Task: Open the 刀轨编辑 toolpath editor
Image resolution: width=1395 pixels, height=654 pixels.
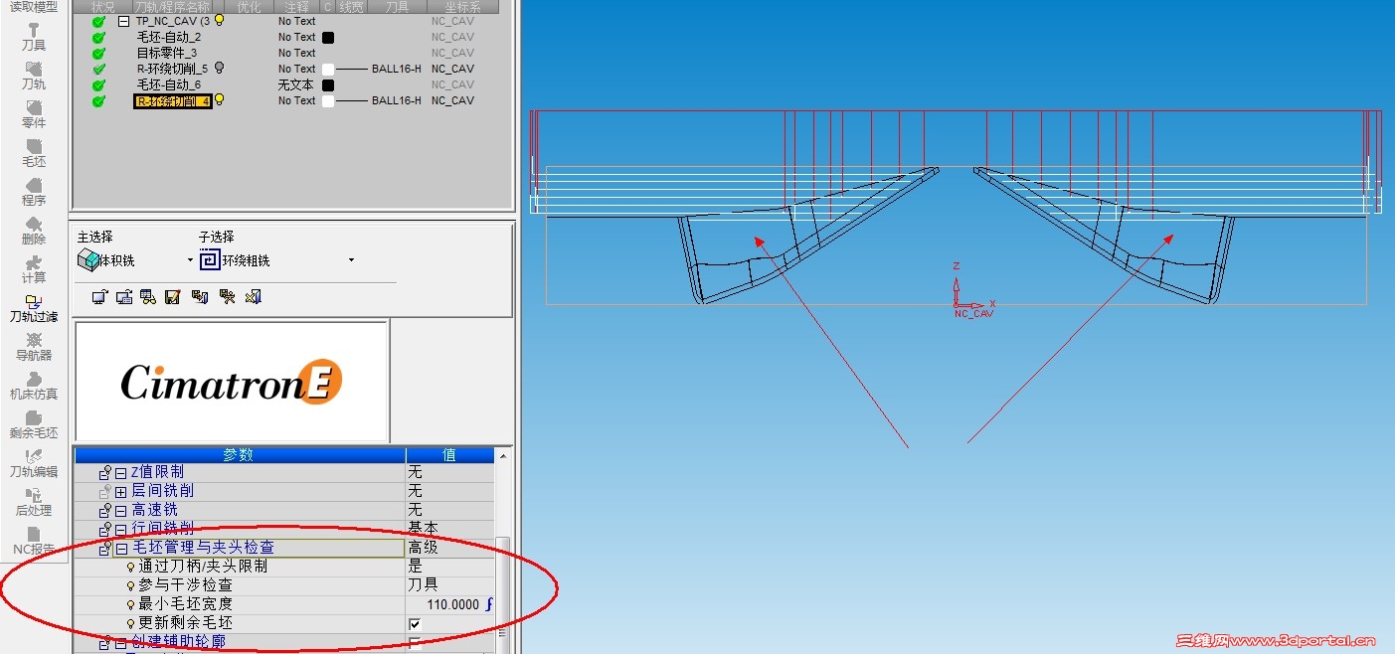Action: pyautogui.click(x=34, y=463)
